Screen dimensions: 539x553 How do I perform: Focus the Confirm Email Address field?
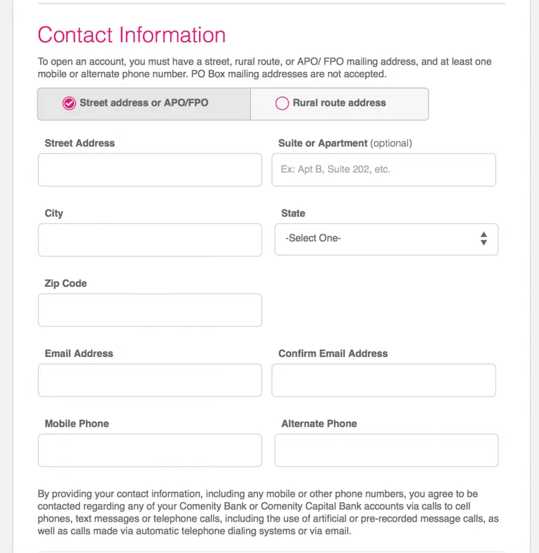383,380
